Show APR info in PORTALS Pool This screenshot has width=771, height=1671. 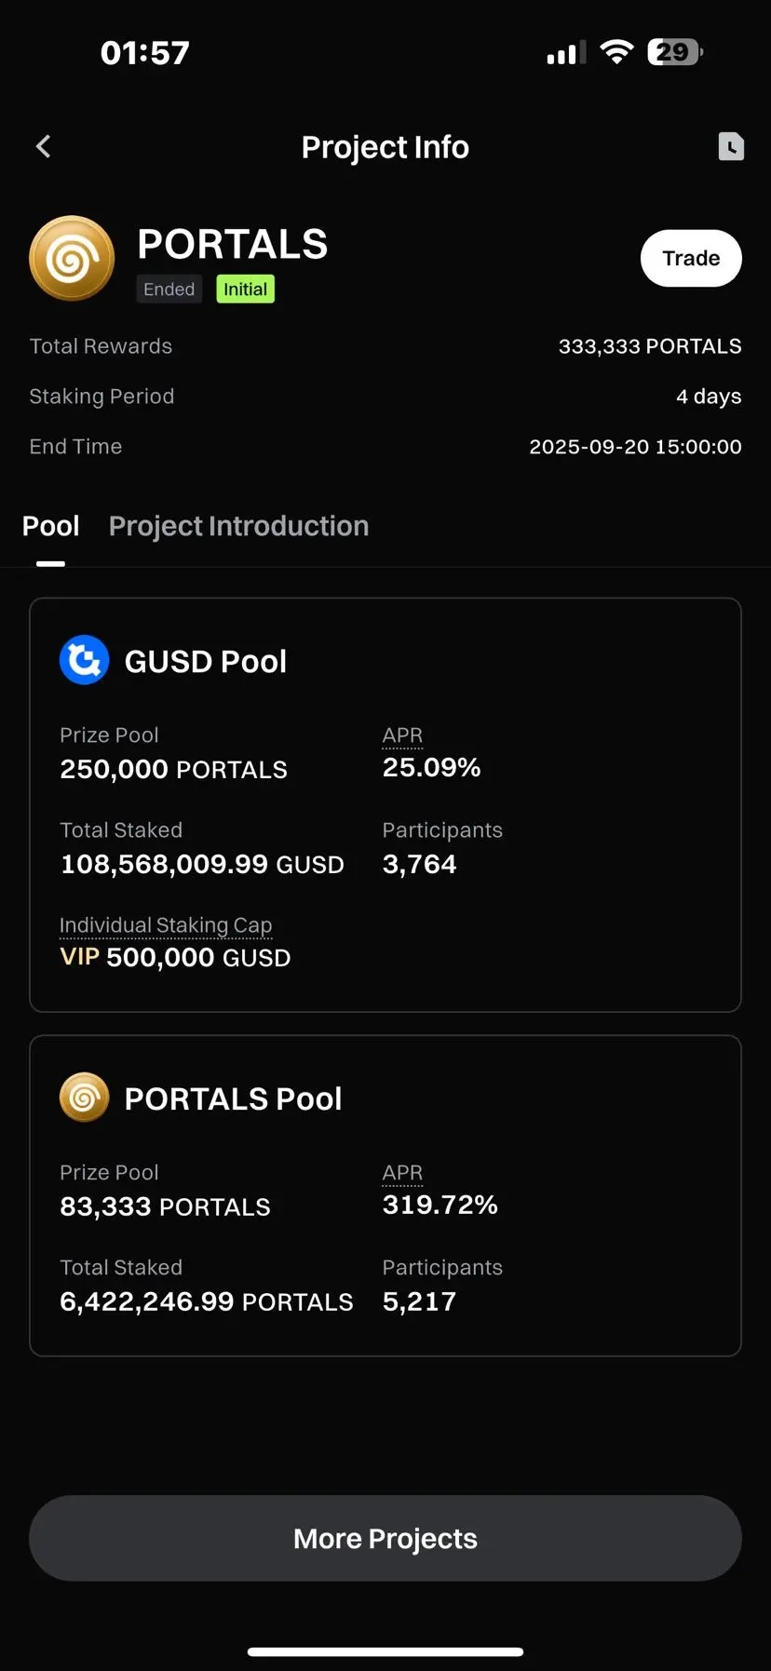coord(402,1173)
